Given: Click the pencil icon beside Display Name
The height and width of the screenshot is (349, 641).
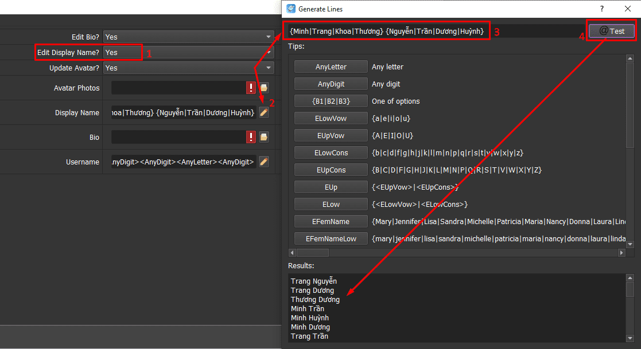Looking at the screenshot, I should [x=263, y=112].
